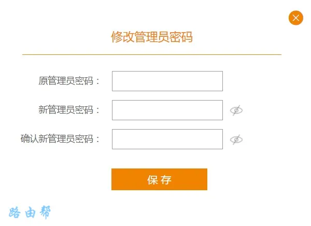The width and height of the screenshot is (311, 226).
Task: Save the new administrator password
Action: [159, 179]
